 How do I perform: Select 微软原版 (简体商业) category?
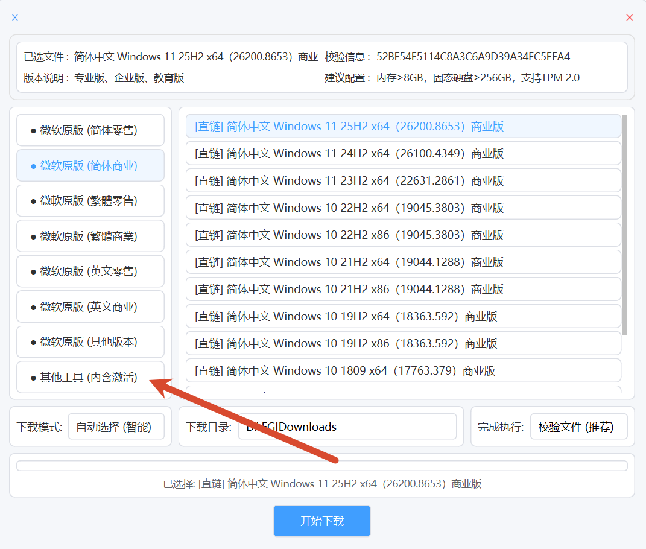(90, 166)
